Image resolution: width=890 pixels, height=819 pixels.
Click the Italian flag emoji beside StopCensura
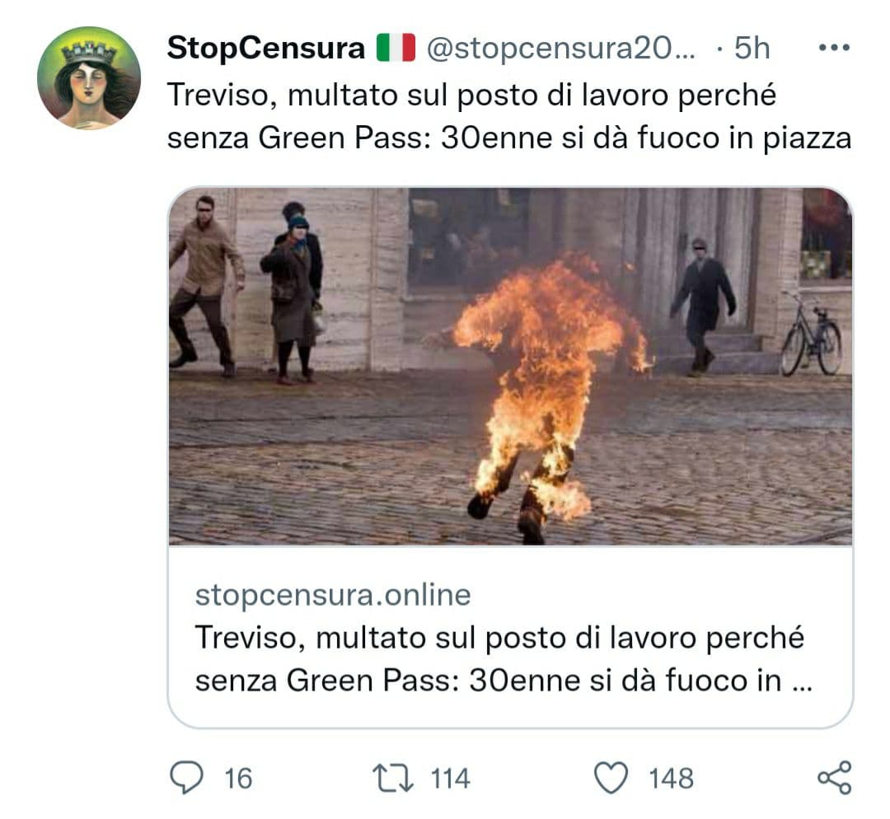point(396,48)
